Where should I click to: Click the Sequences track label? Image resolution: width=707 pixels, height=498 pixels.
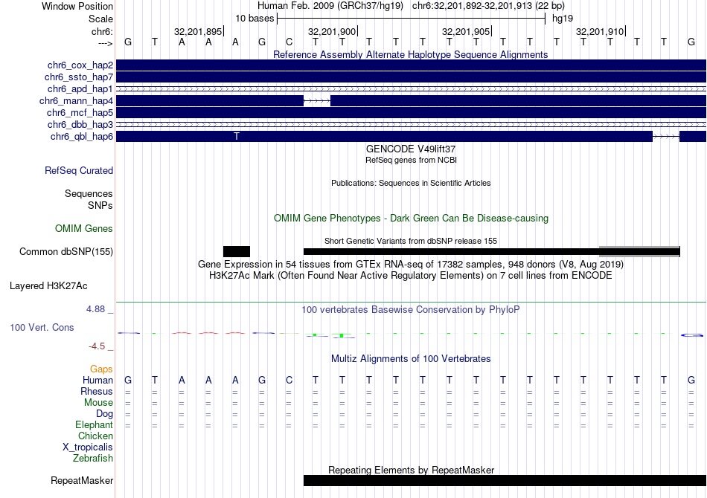[x=89, y=193]
